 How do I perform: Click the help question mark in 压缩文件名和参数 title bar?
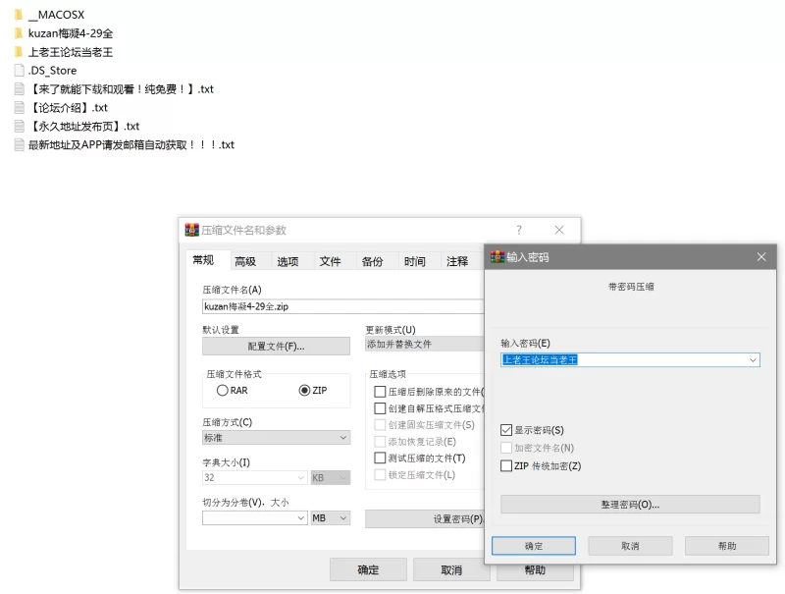pyautogui.click(x=519, y=230)
